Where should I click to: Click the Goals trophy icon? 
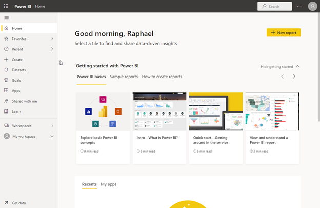click(6, 80)
